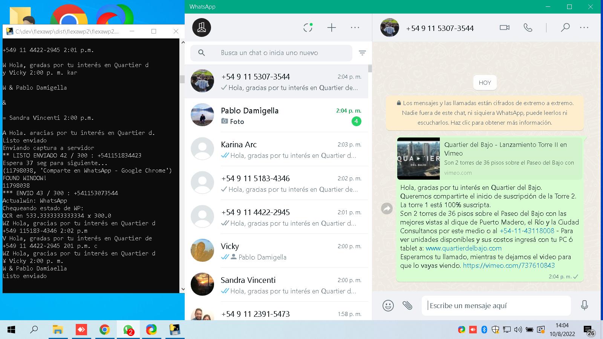Switch to WhatsApp taskbar icon
This screenshot has width=603, height=339.
point(128,330)
